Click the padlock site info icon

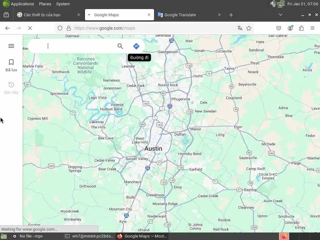(x=69, y=28)
